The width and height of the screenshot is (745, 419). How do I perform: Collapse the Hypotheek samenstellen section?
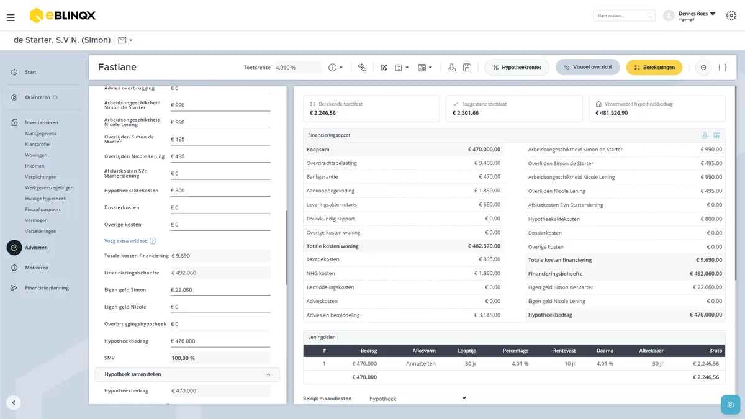point(268,374)
